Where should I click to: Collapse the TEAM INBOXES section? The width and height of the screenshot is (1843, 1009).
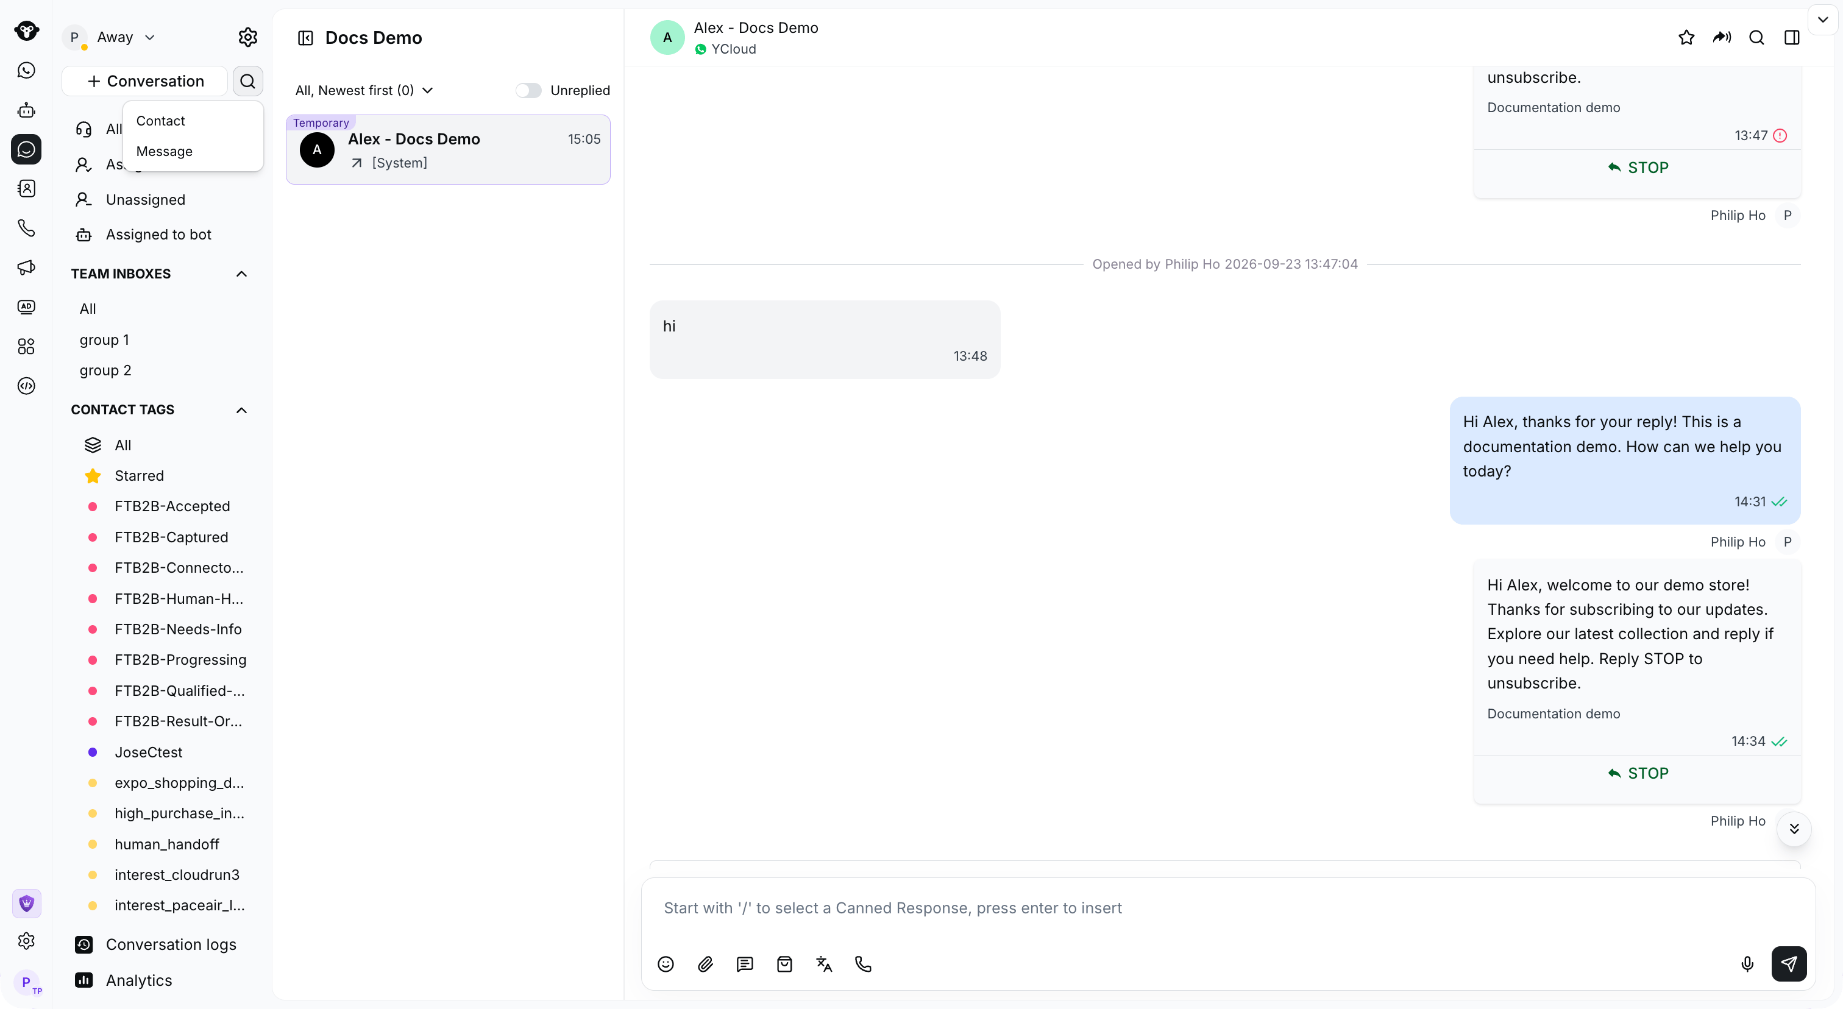(x=242, y=274)
